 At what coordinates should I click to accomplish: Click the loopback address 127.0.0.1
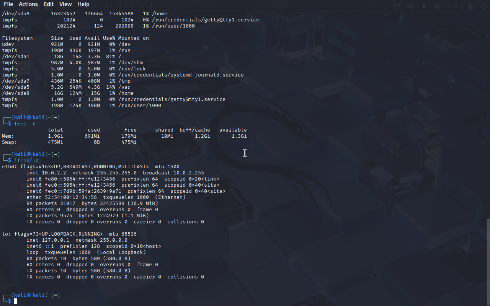click(56, 240)
